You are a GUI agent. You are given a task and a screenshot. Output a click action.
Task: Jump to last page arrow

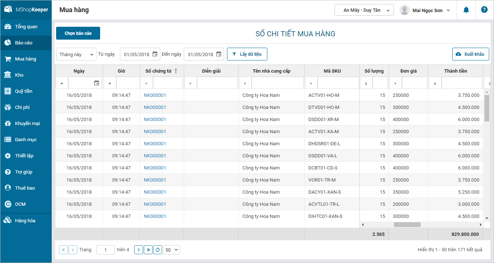148,250
